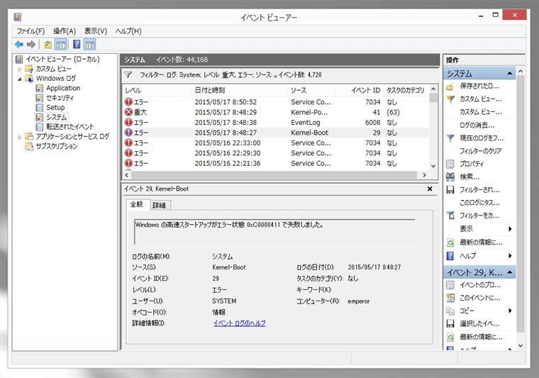Open the ヘルプ submenu arrow in actions
The image size is (539, 378).
click(510, 256)
